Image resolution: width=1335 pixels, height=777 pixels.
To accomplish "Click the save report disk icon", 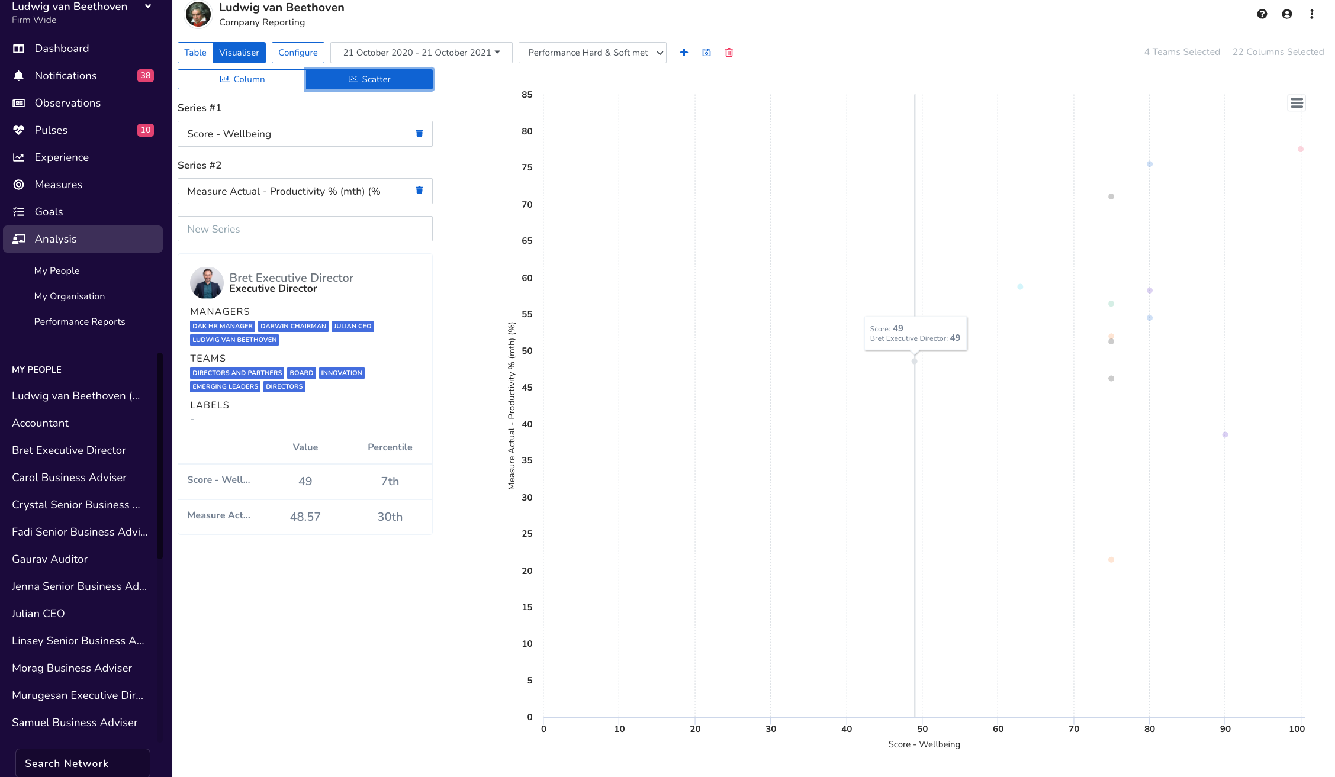I will click(x=706, y=53).
